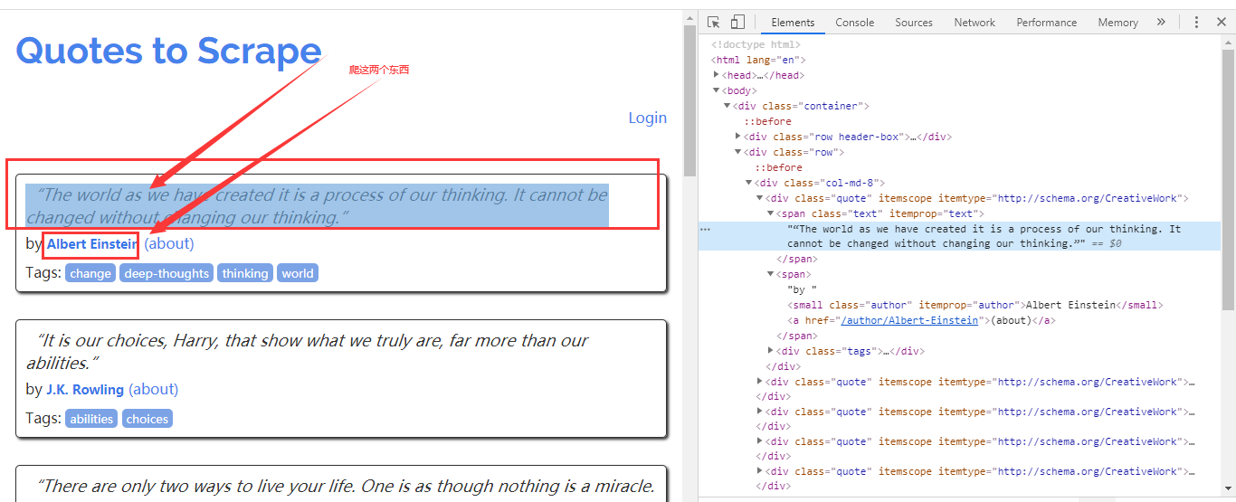1236x502 pixels.
Task: Select the small class="author" element line
Action: (975, 305)
